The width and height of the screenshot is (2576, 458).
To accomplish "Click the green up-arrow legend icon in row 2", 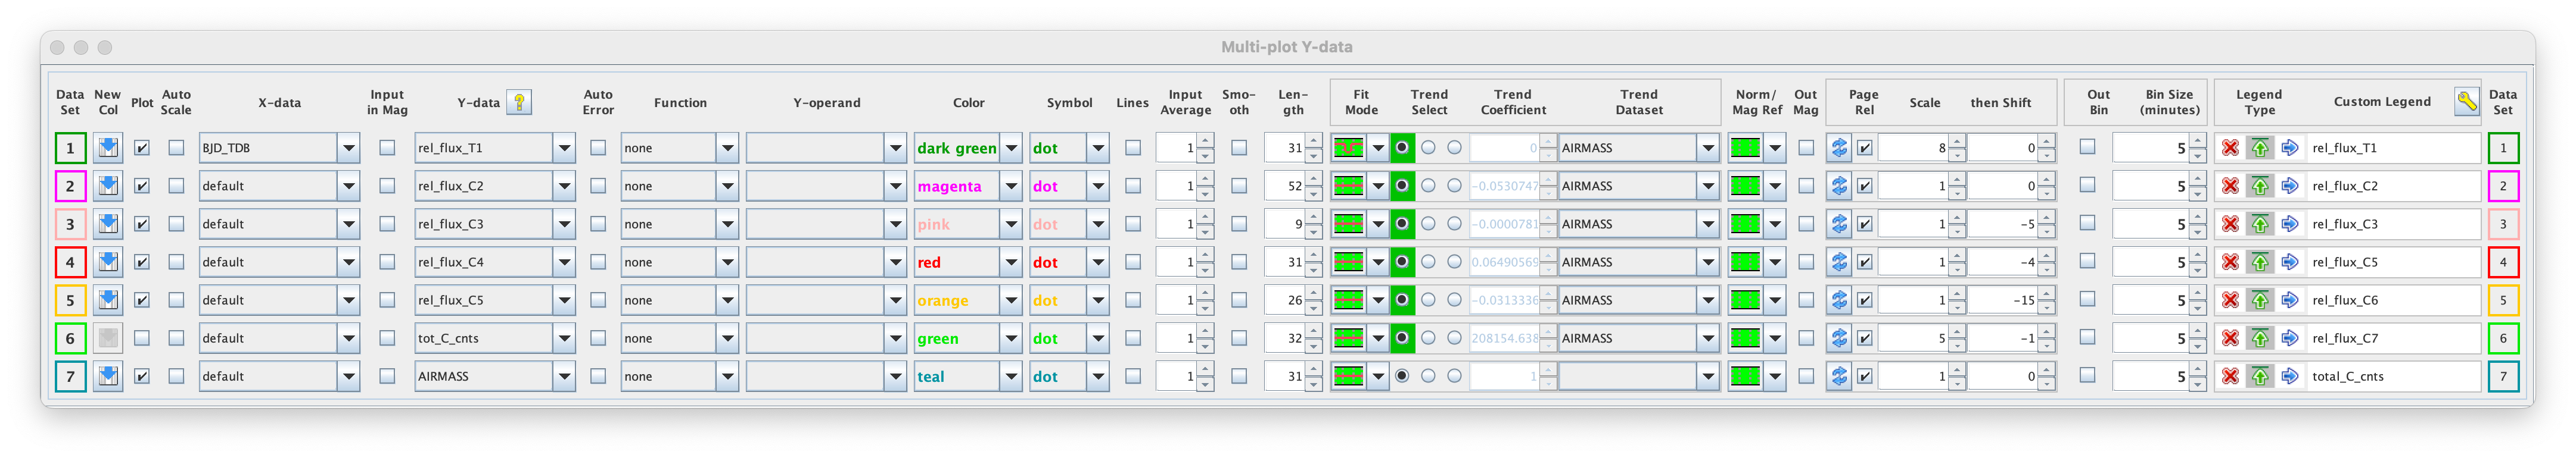I will pyautogui.click(x=2259, y=186).
